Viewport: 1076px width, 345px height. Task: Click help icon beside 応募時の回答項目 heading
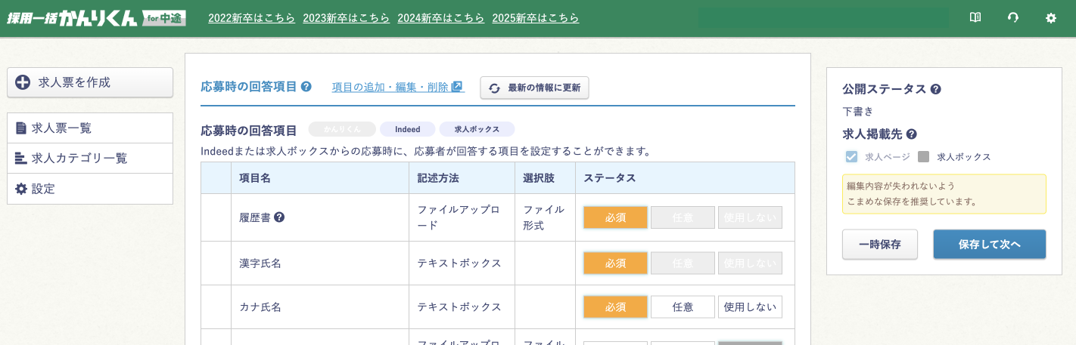coord(306,87)
